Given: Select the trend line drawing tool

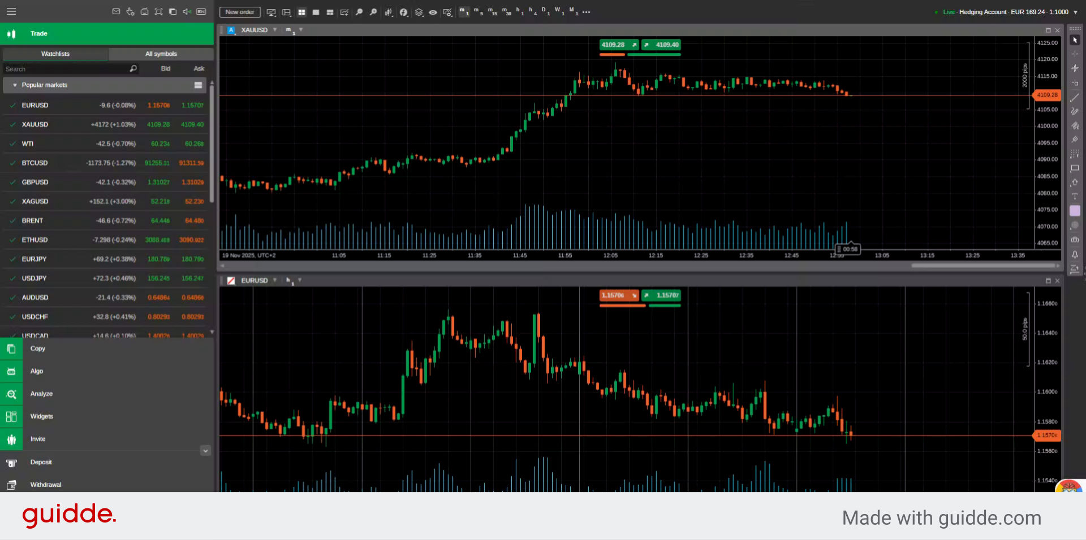Looking at the screenshot, I should 1075,97.
